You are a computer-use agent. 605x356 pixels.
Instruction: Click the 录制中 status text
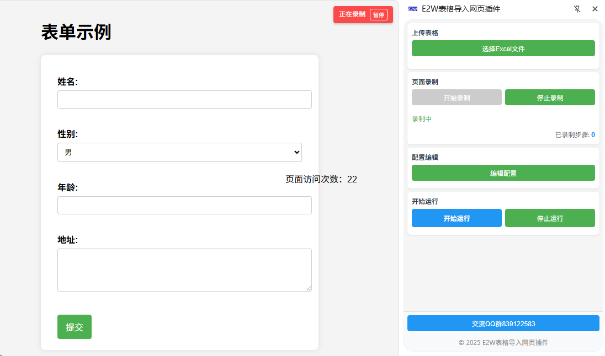pos(422,119)
